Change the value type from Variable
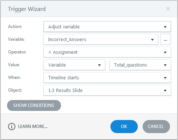 [74, 65]
